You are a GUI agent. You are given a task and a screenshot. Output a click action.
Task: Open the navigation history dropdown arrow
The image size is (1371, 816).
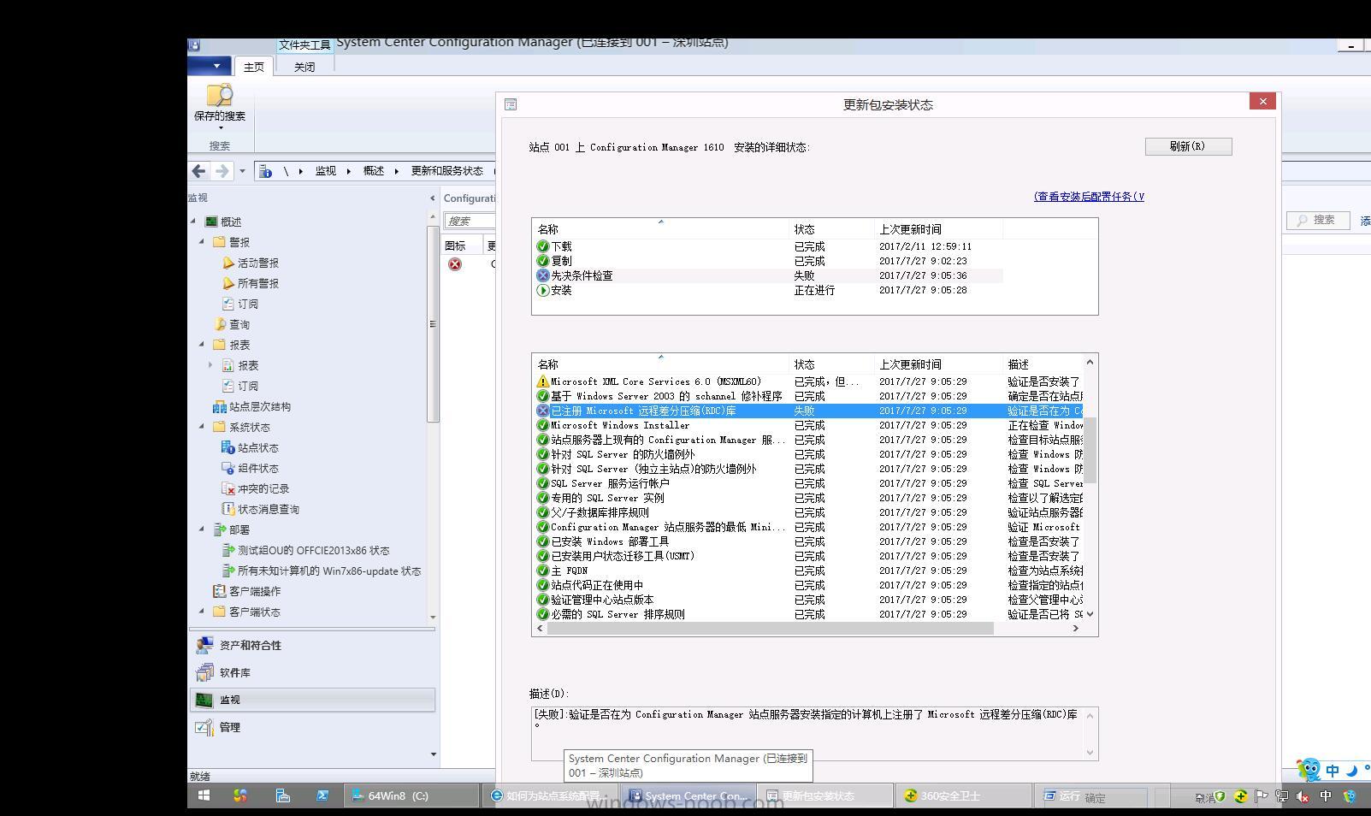(x=242, y=171)
